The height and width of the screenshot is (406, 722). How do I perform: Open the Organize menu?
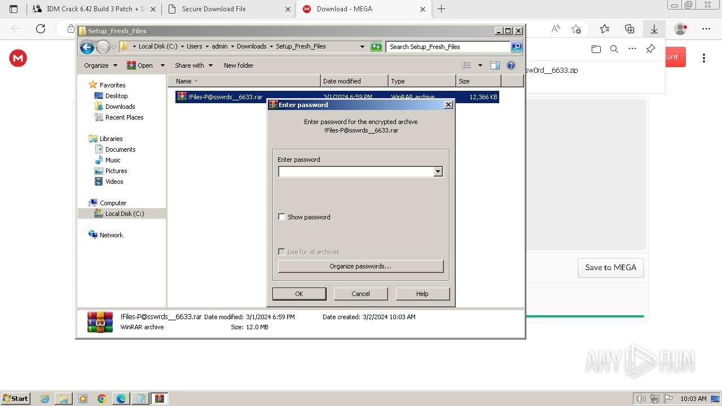(100, 65)
